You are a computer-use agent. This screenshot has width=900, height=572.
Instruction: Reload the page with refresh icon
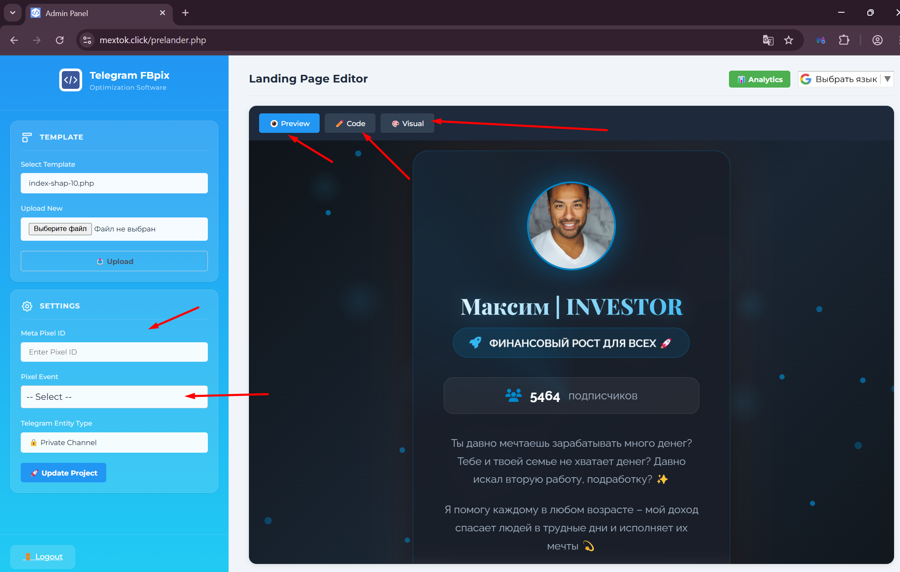pos(60,40)
